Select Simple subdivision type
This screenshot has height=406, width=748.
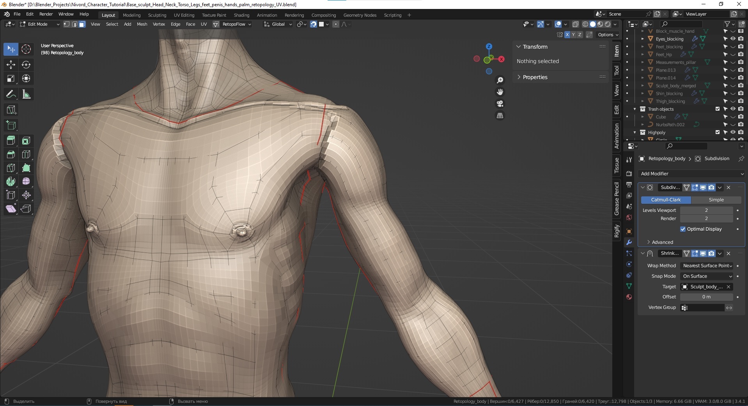[x=716, y=200]
